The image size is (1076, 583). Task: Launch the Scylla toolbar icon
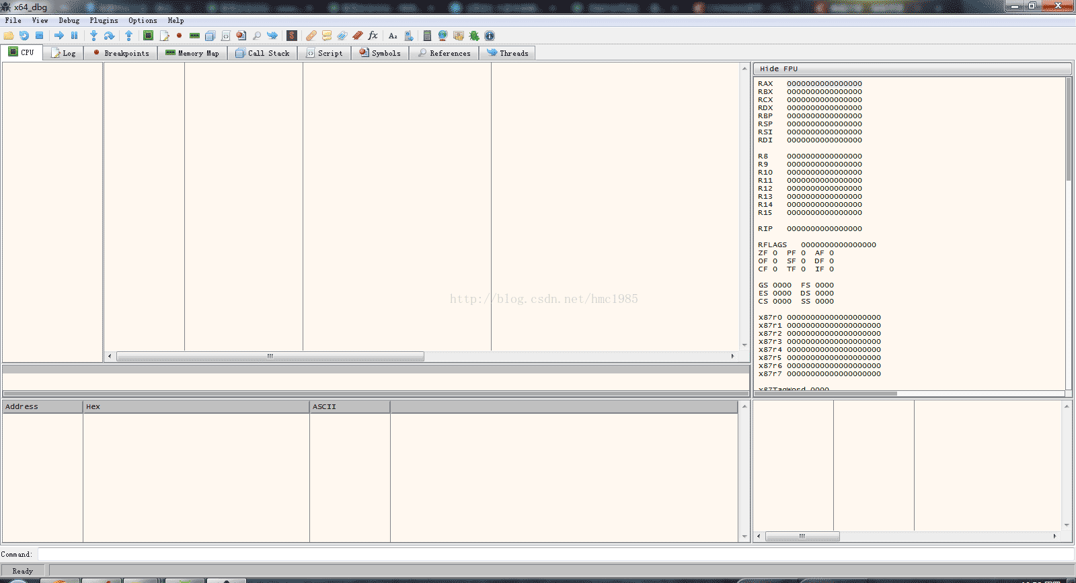(292, 36)
